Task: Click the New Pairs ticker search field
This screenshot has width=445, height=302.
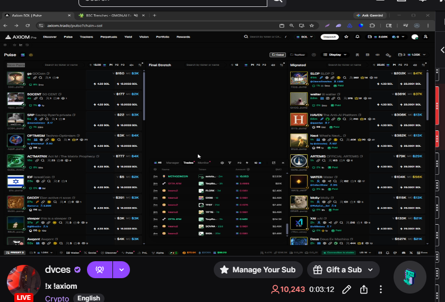Action: 63,65
